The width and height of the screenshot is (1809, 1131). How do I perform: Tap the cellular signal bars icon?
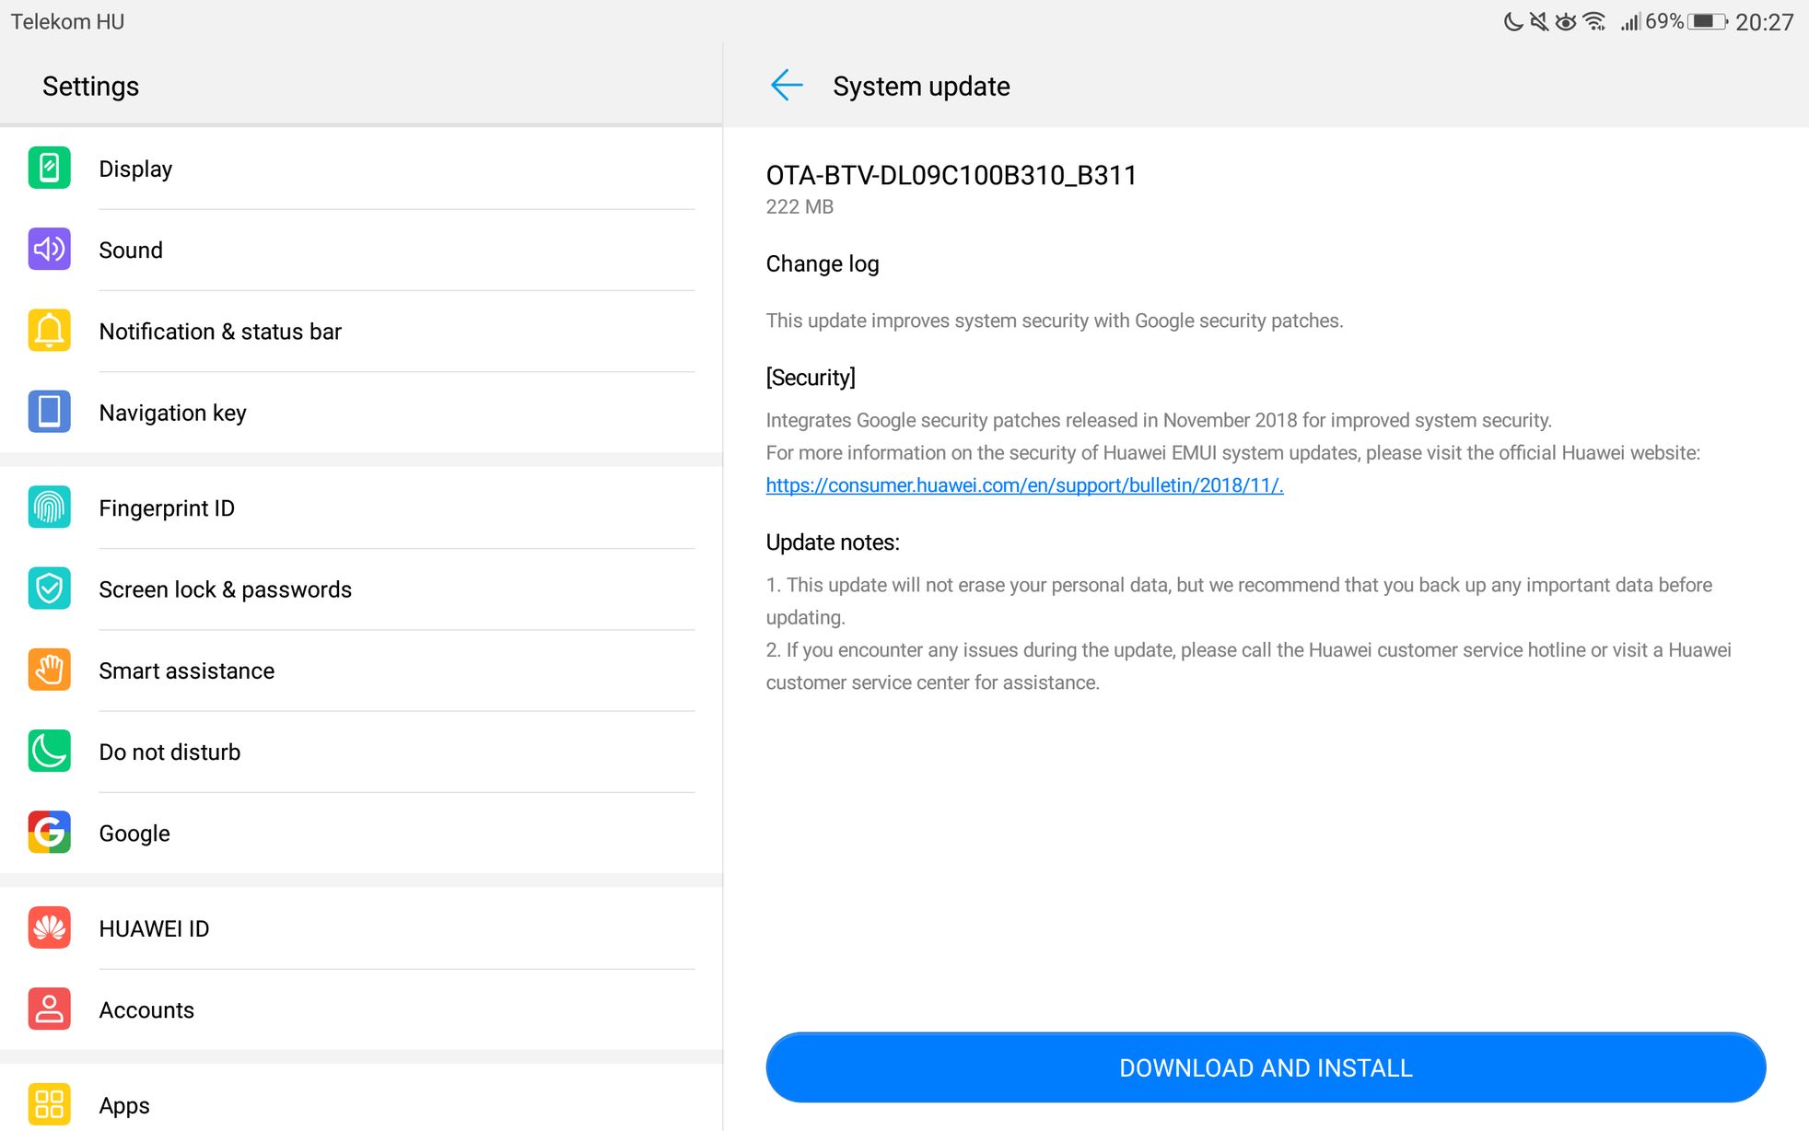[x=1631, y=21]
